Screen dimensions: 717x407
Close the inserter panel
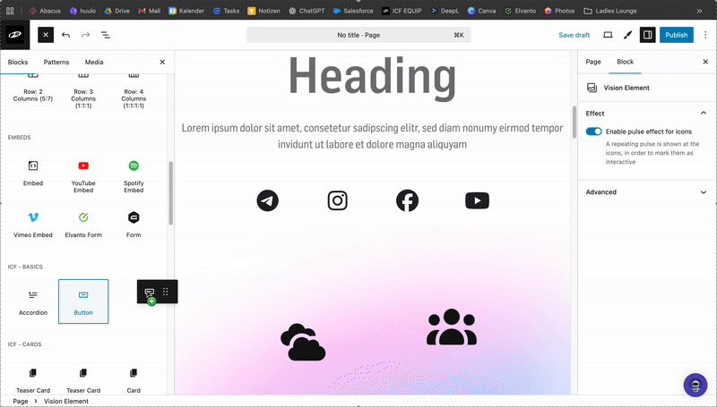[162, 62]
